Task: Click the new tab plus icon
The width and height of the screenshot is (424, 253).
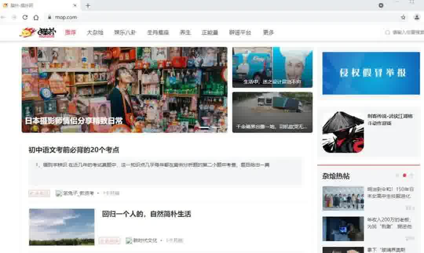Action: 88,5
